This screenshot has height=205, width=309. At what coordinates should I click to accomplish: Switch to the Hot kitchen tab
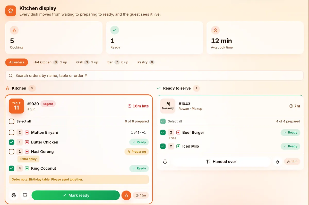[50, 62]
